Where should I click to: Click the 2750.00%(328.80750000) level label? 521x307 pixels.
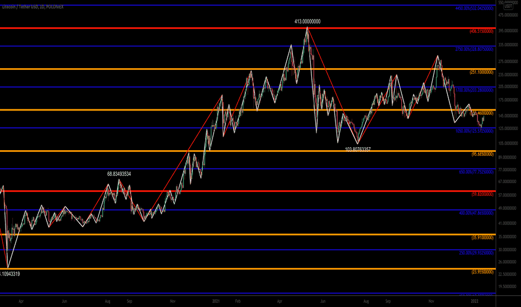(474, 49)
